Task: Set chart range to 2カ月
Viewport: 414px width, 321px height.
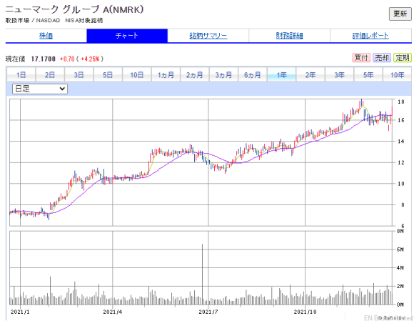Action: [x=195, y=75]
